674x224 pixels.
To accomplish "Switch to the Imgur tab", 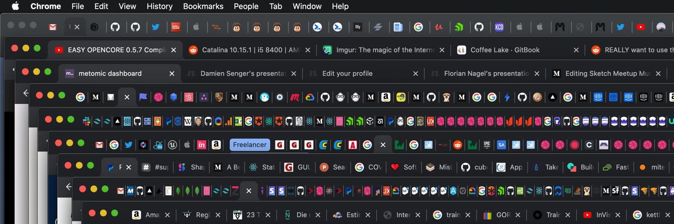I will tap(385, 50).
